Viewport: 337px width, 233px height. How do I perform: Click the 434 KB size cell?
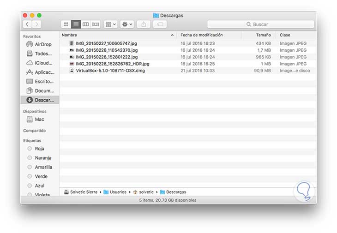263,43
